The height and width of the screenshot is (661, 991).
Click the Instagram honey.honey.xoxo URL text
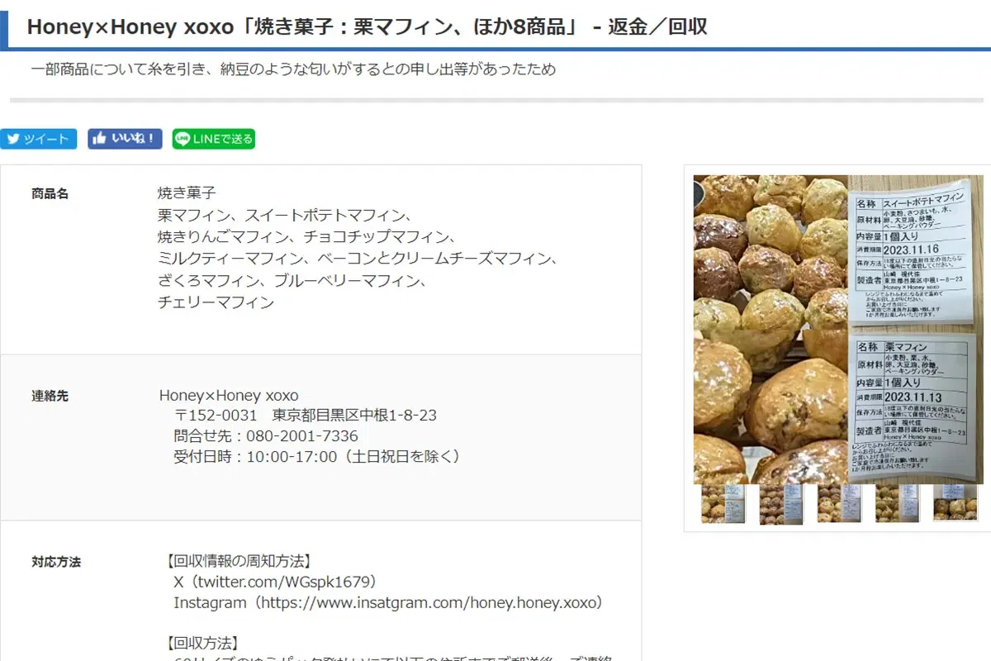point(388,603)
